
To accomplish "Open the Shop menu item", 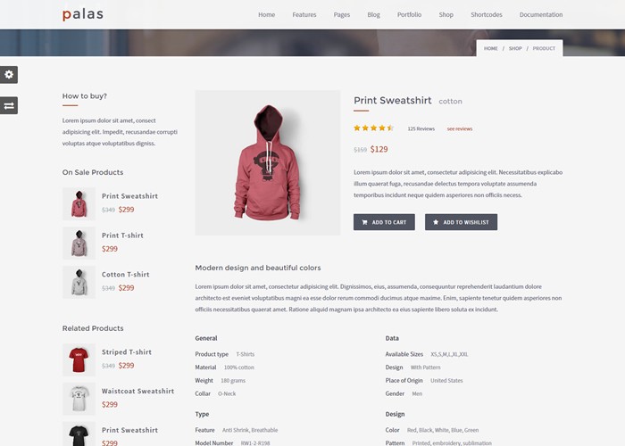I will point(446,15).
